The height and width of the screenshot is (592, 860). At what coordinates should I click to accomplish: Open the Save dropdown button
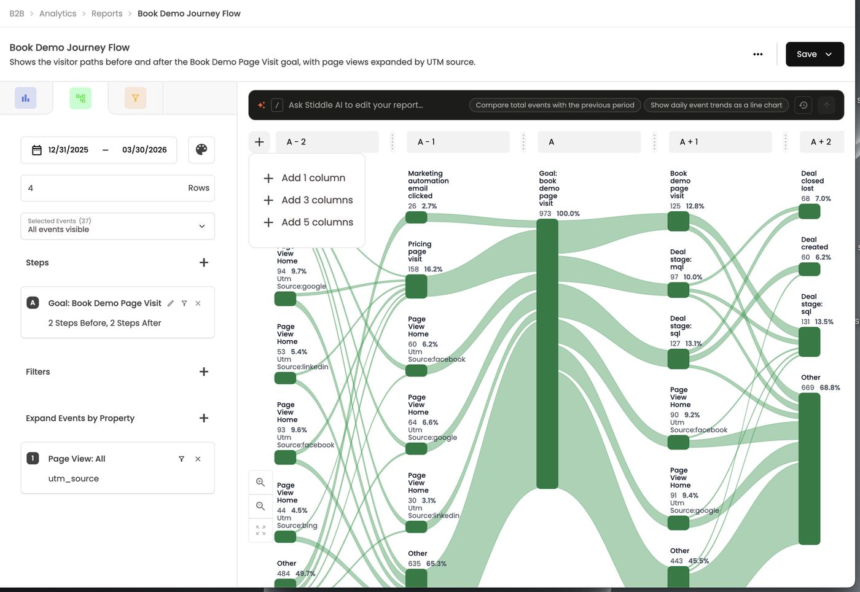[x=815, y=54]
